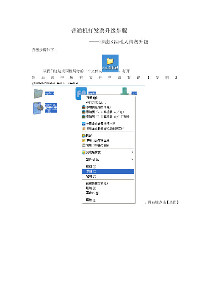
Task: Choose 剪切(T) in the context menu
Action: (x=108, y=167)
